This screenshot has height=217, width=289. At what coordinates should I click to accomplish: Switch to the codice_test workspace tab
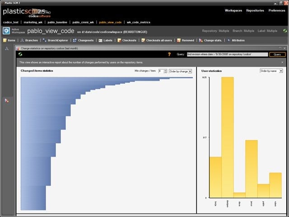(x=11, y=22)
